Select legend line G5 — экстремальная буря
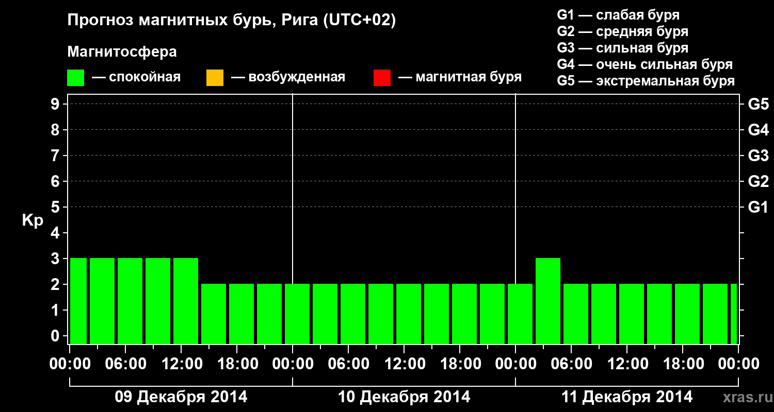This screenshot has height=412, width=774. point(646,81)
